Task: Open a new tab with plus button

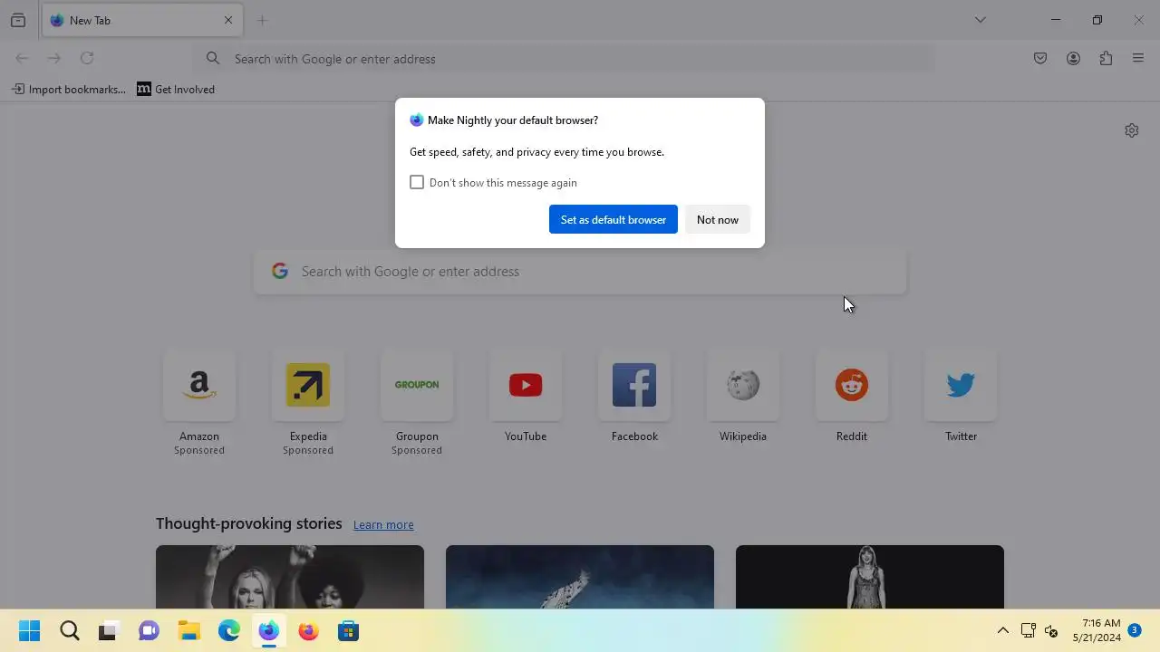Action: tap(262, 20)
